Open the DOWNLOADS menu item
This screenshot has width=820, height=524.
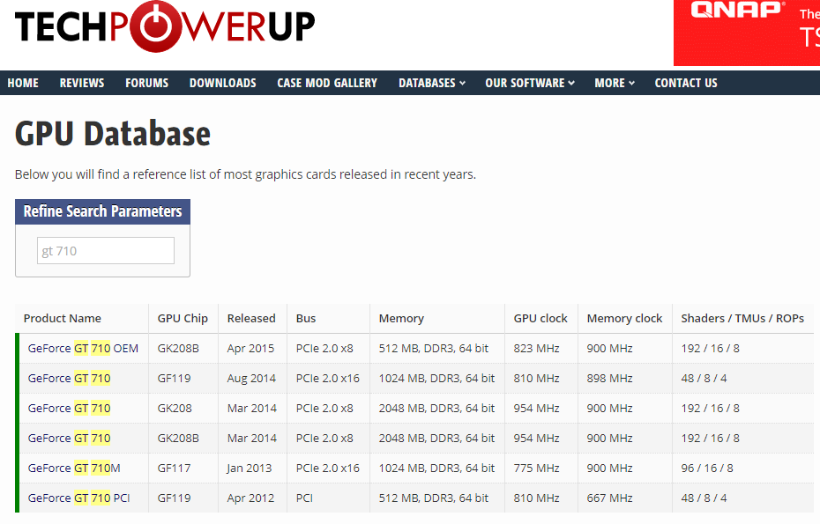tap(223, 83)
